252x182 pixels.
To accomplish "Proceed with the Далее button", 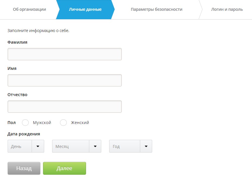I will pos(64,168).
